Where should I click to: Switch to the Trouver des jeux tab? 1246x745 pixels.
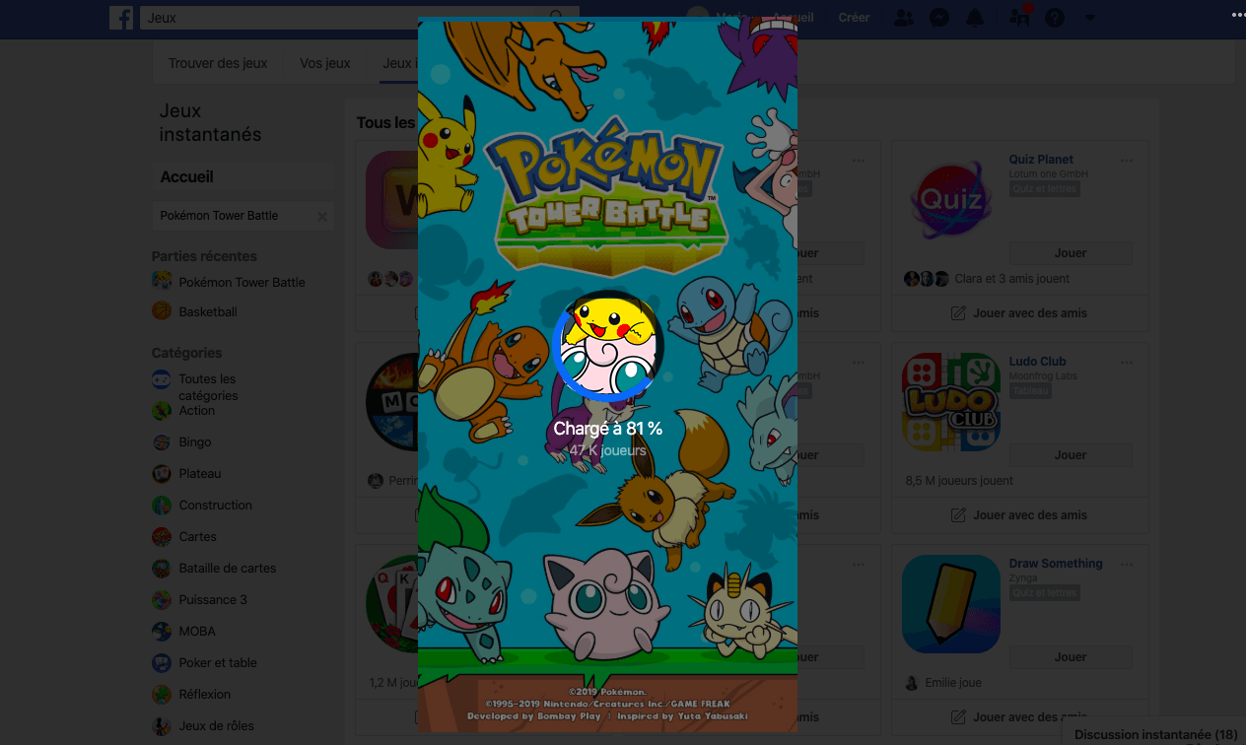pos(218,63)
